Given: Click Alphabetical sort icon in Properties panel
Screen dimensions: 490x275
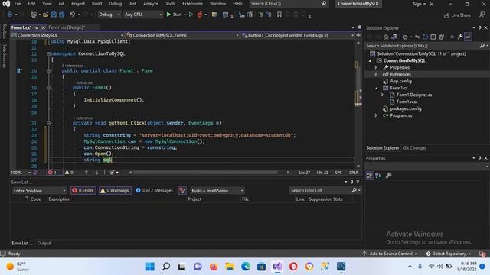Looking at the screenshot, I should 378,176.
